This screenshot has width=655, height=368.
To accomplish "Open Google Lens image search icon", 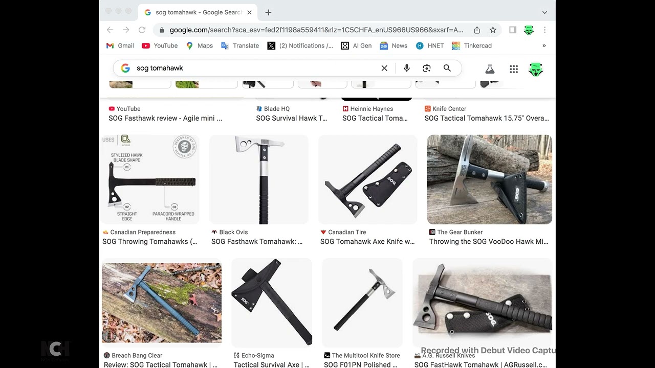I will [x=427, y=68].
